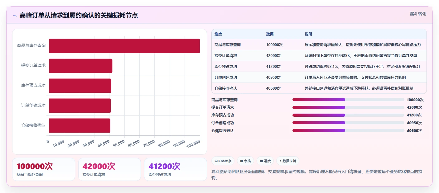Click chart axis label 100,000
This screenshot has width=439, height=193.
(x=193, y=144)
